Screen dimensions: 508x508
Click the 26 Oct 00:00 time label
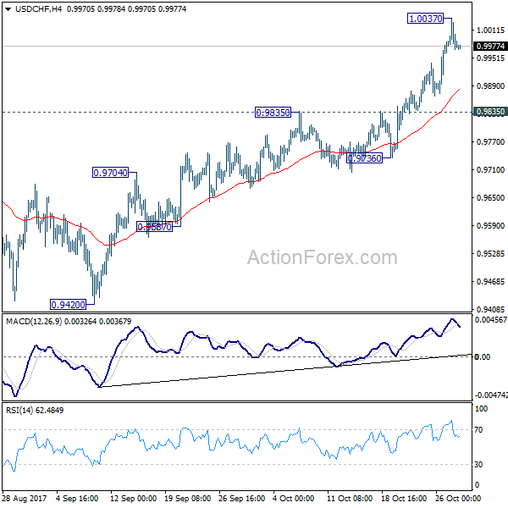pyautogui.click(x=458, y=498)
